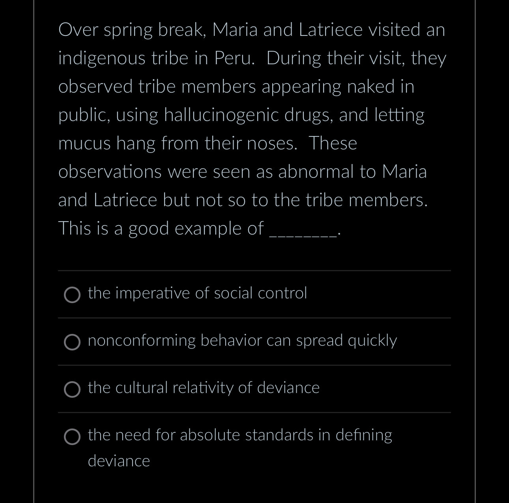Click the text 'the cultural relativity of deviance'
This screenshot has height=503, width=509.
[x=203, y=388]
